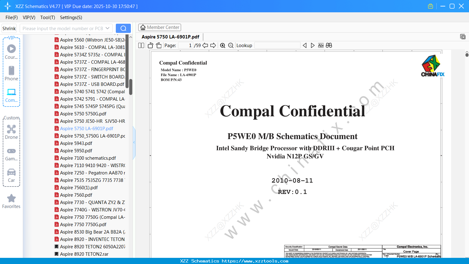Image resolution: width=469 pixels, height=264 pixels.
Task: Open Aspire 5734Z 5735z - COMPAL file
Action: coord(90,54)
